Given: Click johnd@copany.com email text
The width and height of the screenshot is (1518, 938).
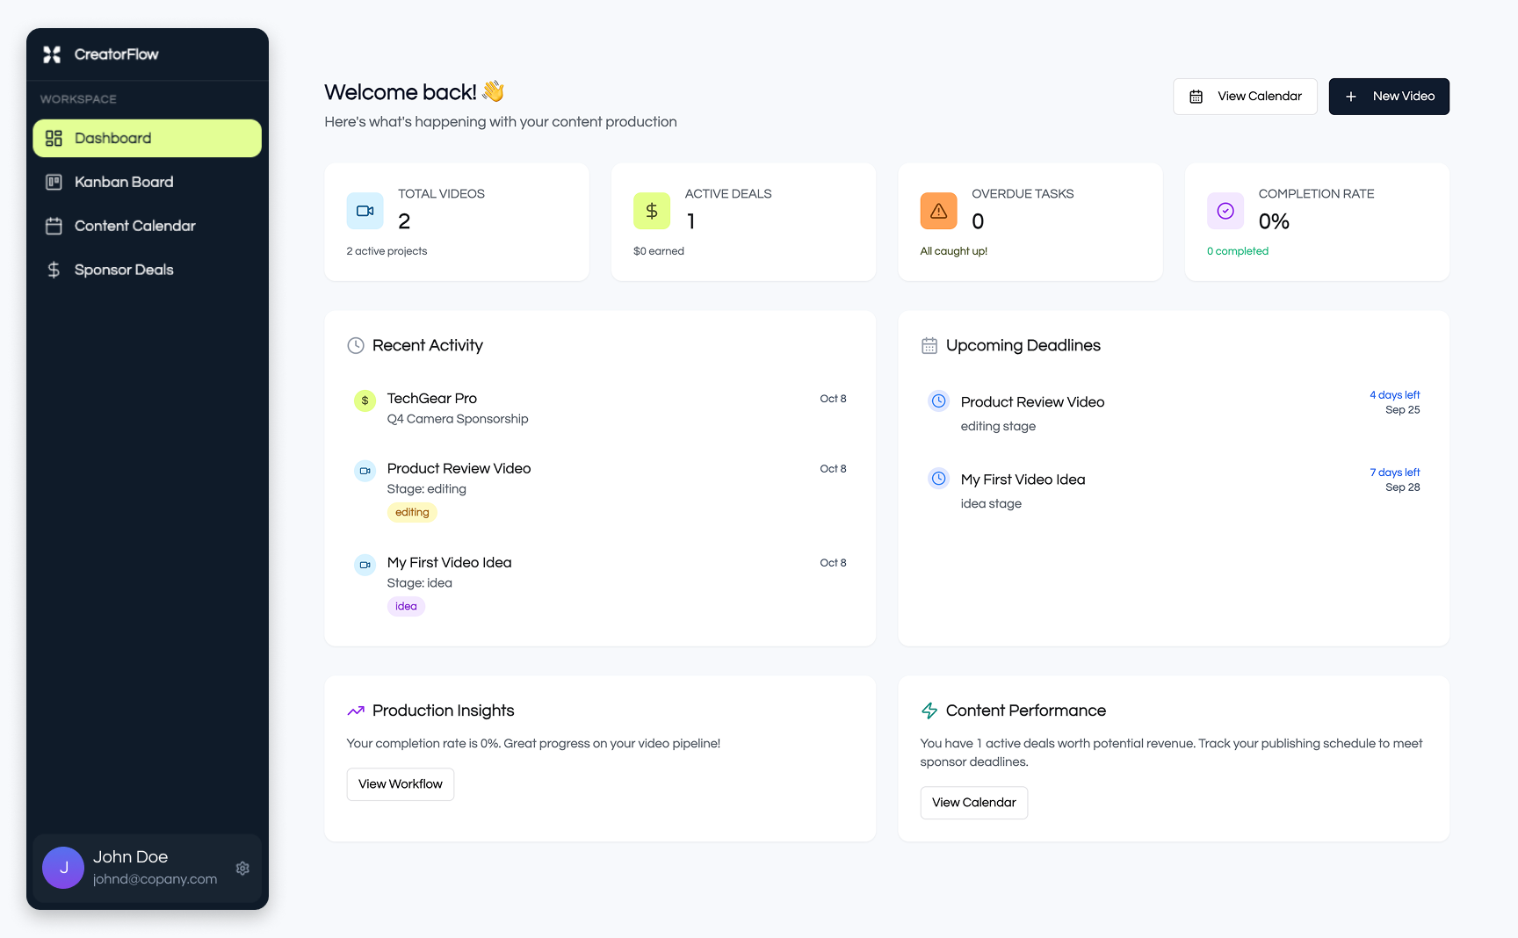Looking at the screenshot, I should pyautogui.click(x=155, y=879).
